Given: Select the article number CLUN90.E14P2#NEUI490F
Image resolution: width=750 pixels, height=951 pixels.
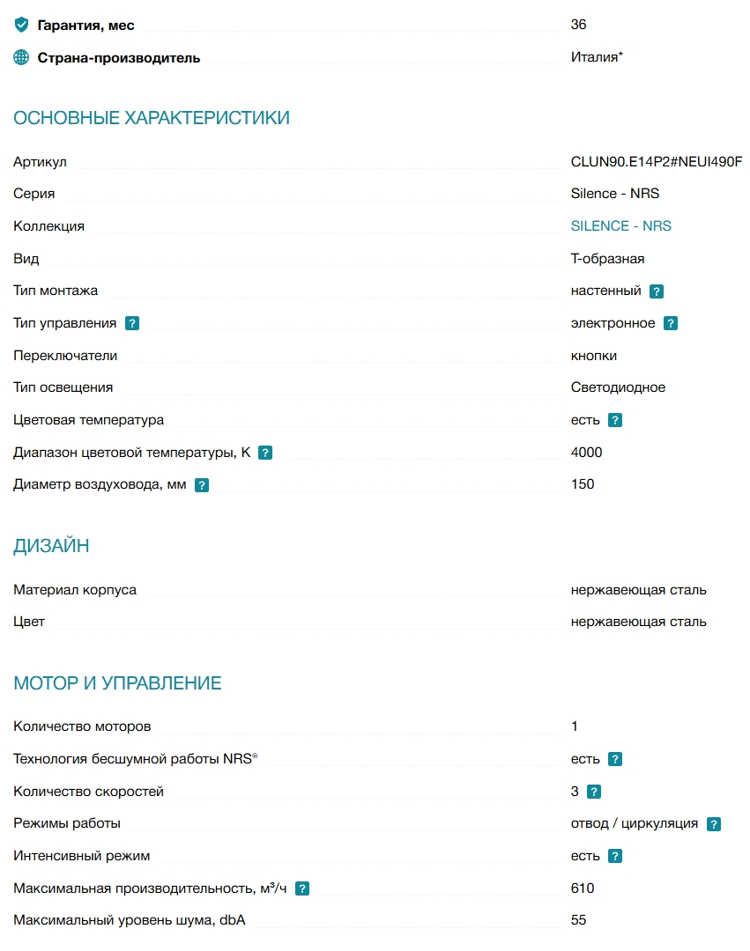Looking at the screenshot, I should 657,162.
